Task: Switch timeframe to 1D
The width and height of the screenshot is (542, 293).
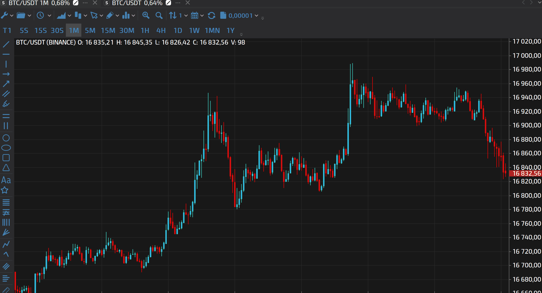Action: 178,31
